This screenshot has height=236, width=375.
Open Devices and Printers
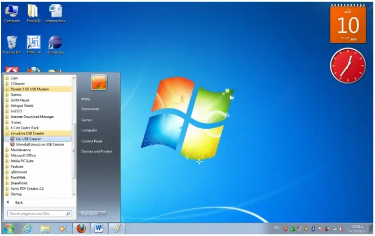[x=96, y=151]
